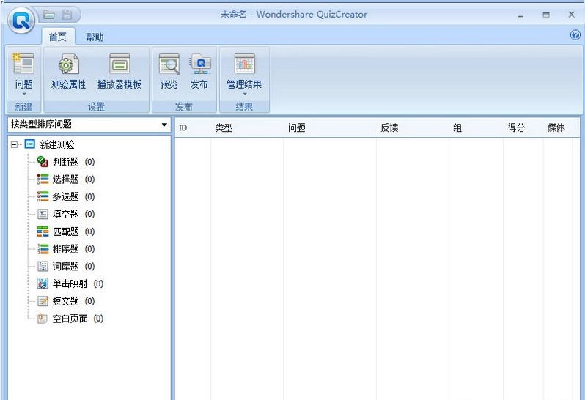Image resolution: width=585 pixels, height=400 pixels.
Task: Open 测验属性 quiz properties
Action: [68, 73]
